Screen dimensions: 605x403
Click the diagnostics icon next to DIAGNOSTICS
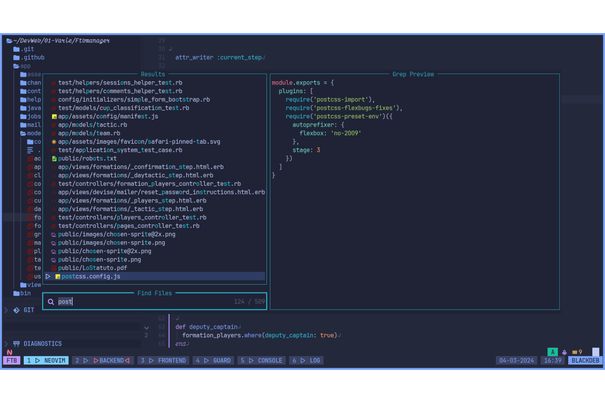17,343
